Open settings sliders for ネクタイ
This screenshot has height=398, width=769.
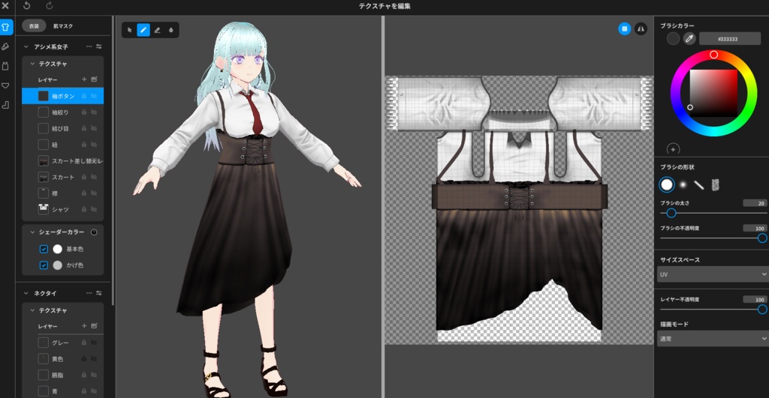(99, 293)
